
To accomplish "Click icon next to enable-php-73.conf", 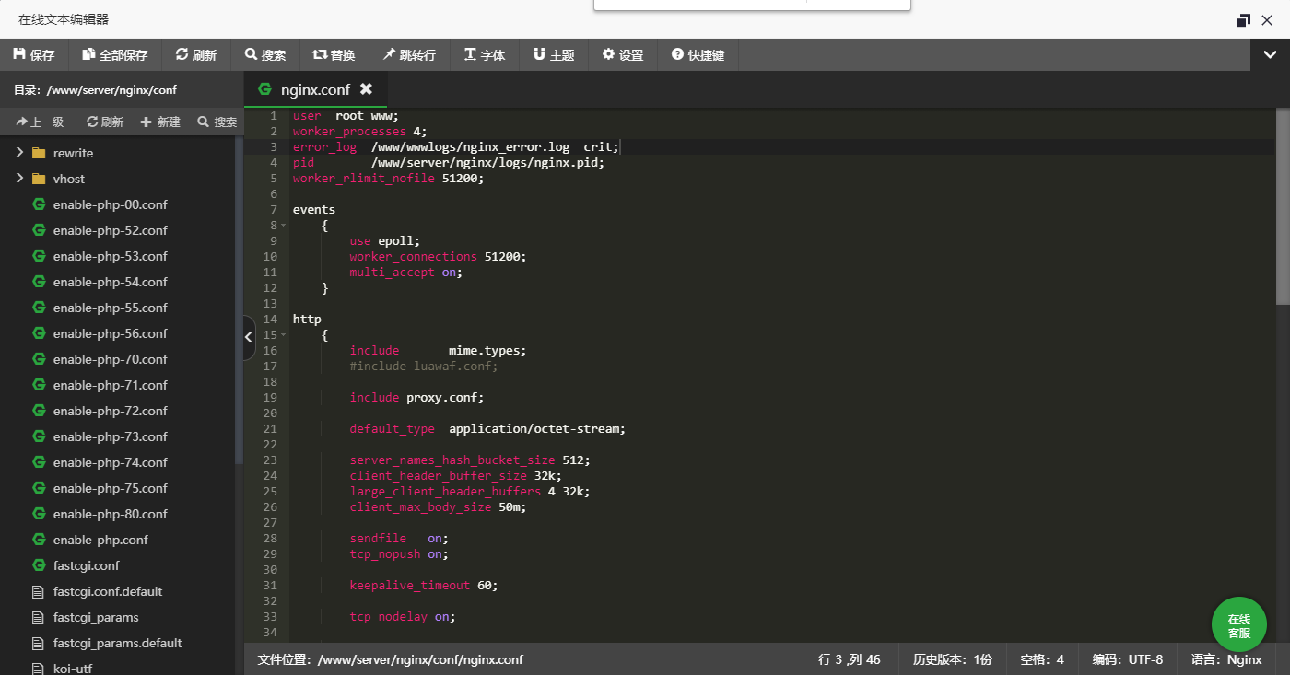I will (39, 436).
